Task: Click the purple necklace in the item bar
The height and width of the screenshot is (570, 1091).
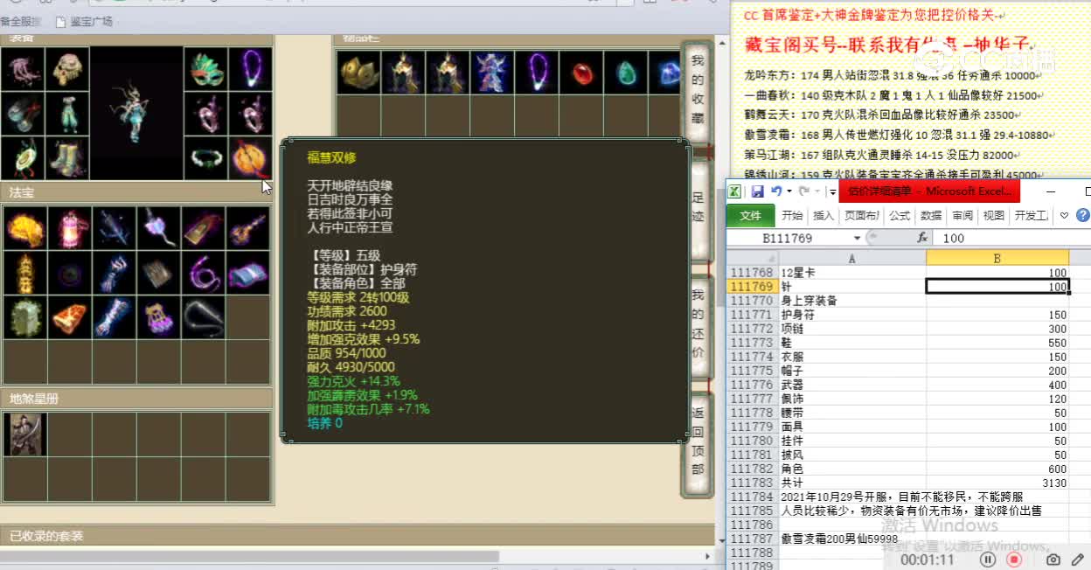Action: 537,72
